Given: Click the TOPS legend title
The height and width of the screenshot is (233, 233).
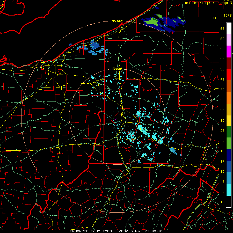Looking at the screenshot, I should tap(228, 15).
